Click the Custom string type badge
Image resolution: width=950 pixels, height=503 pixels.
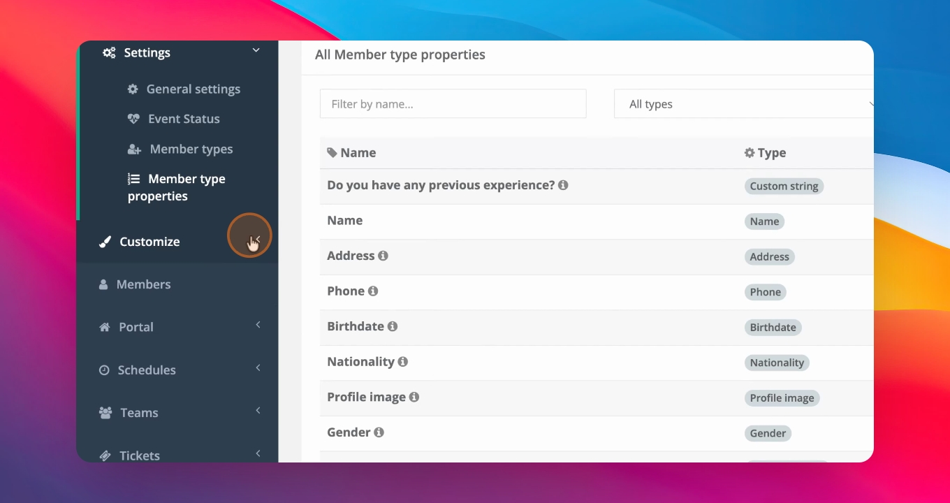point(784,187)
